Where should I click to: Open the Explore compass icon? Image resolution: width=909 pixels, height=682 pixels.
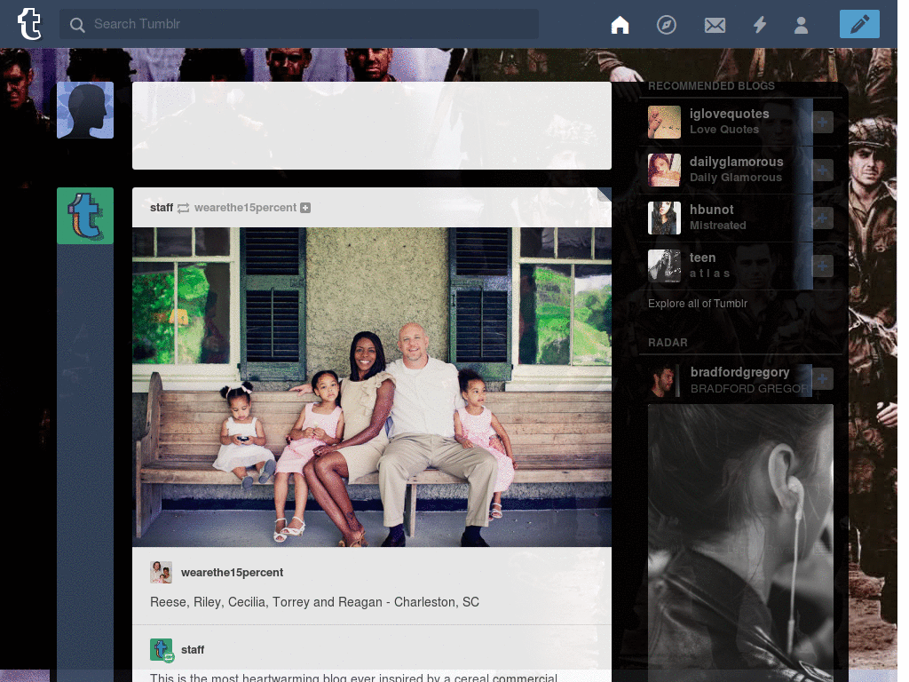coord(667,24)
